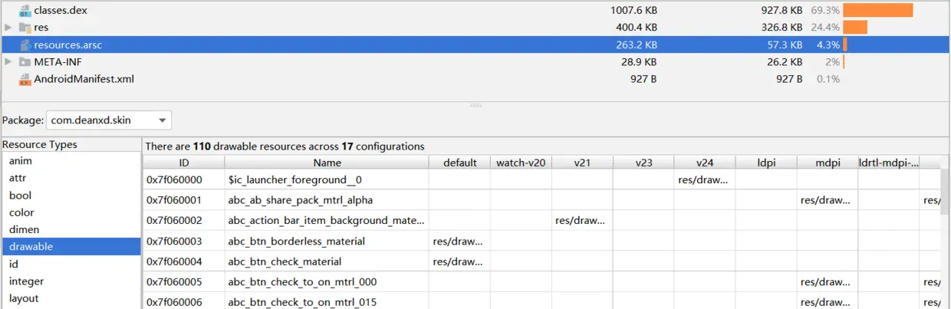Click the ID column header
951x309 pixels.
tap(184, 163)
